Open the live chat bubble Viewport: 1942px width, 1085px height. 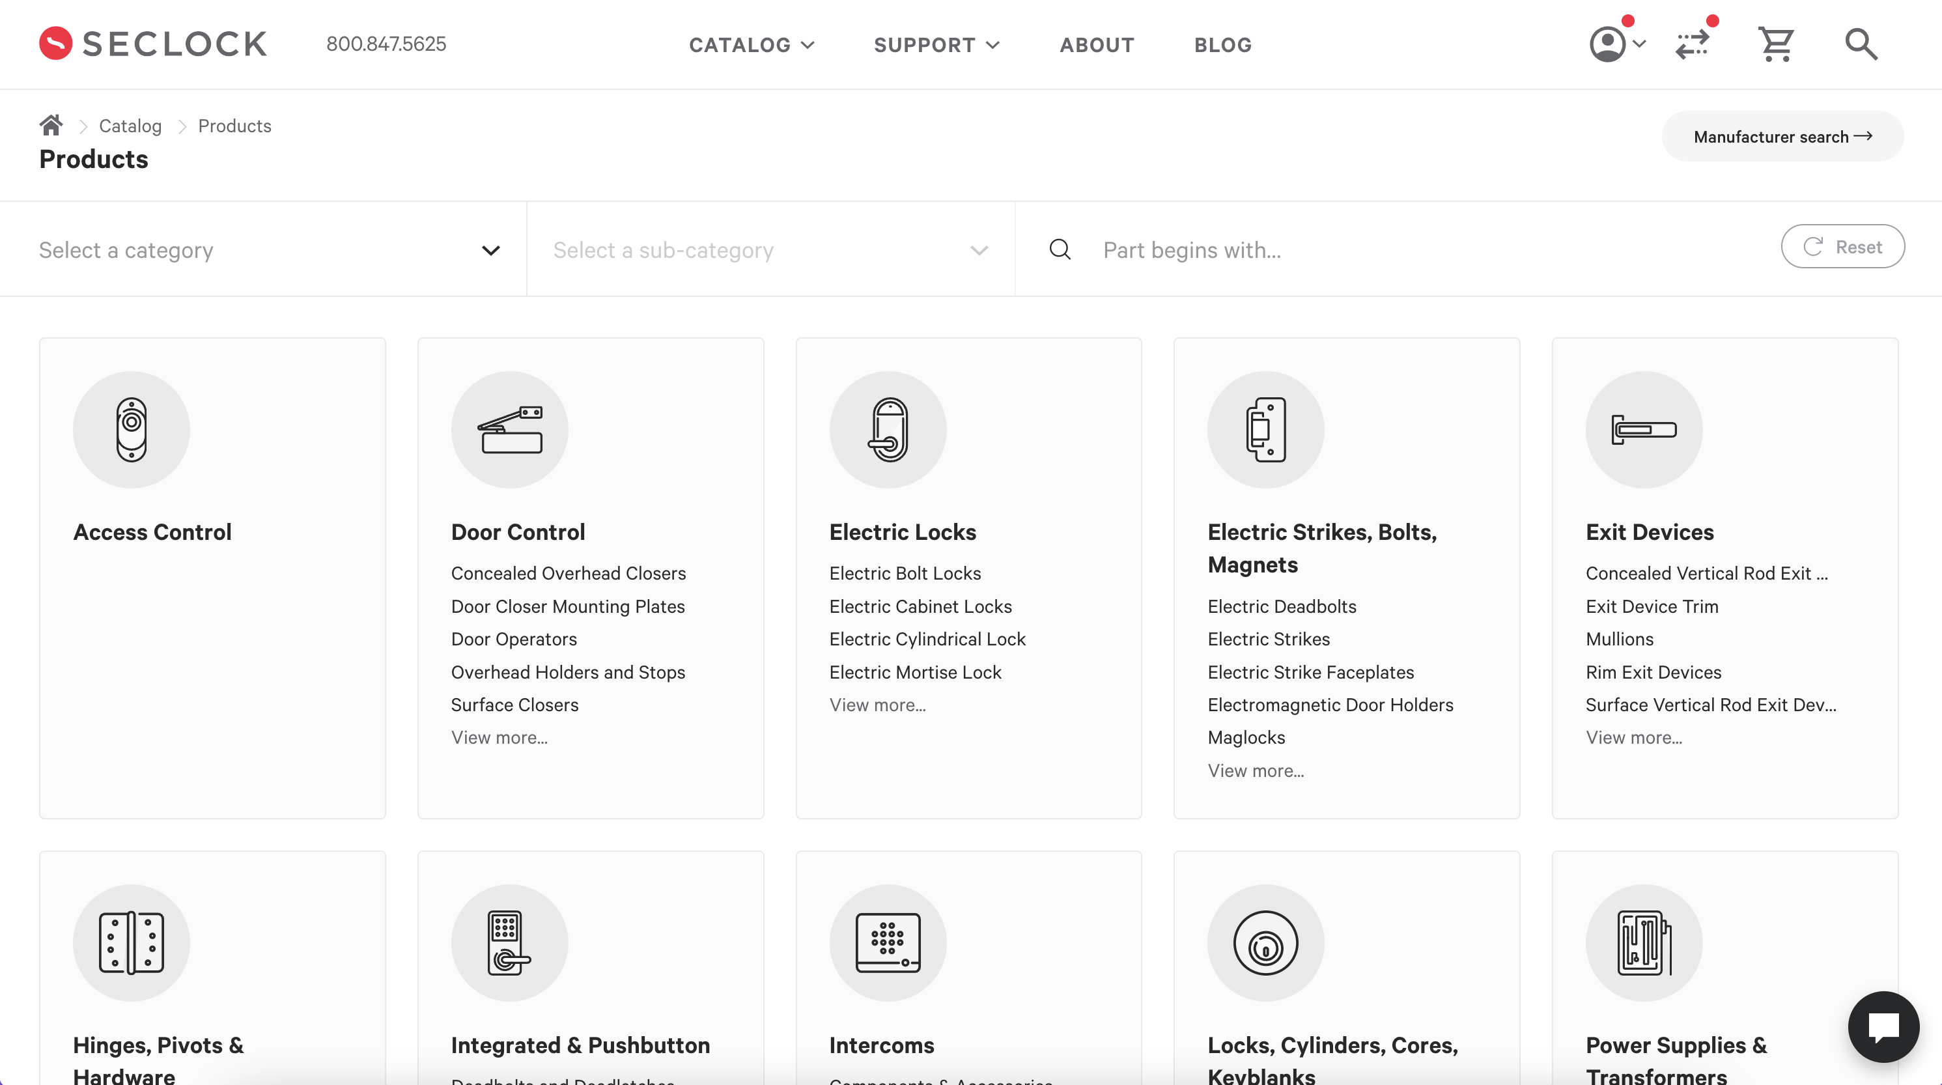click(x=1883, y=1026)
